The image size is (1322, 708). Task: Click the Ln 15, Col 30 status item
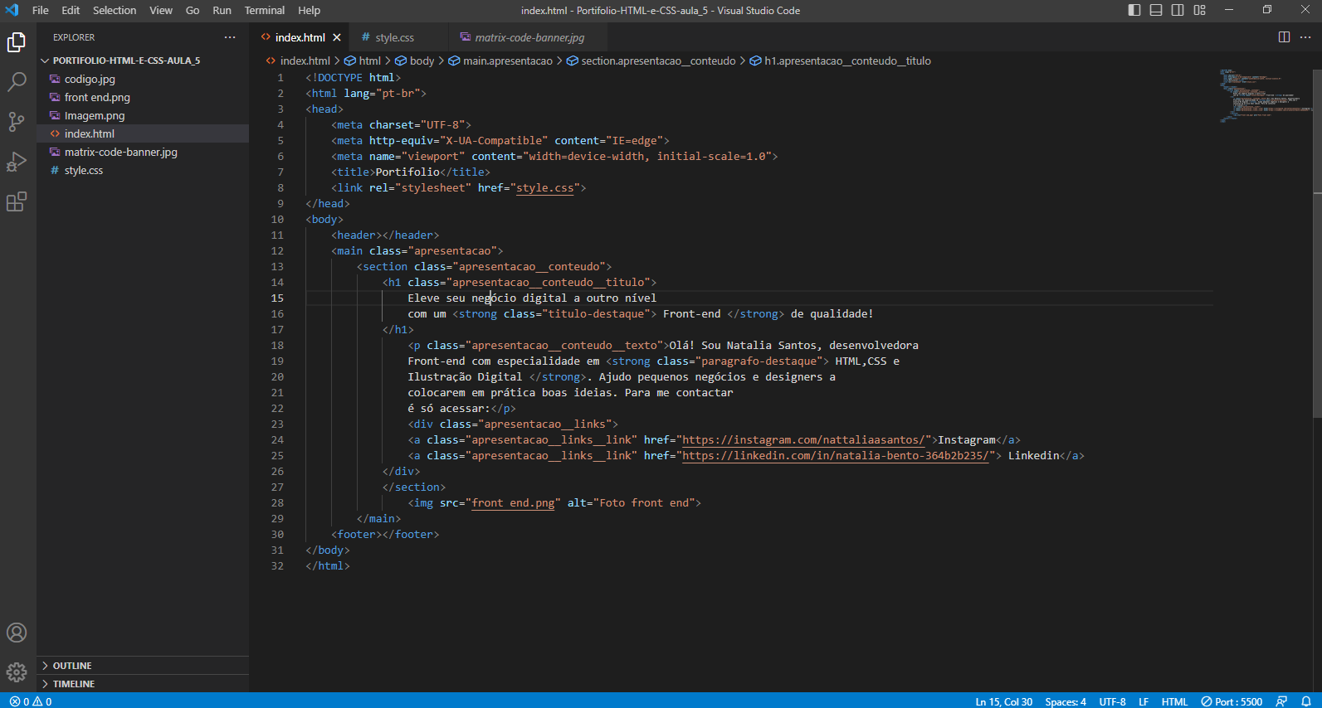tap(1003, 701)
